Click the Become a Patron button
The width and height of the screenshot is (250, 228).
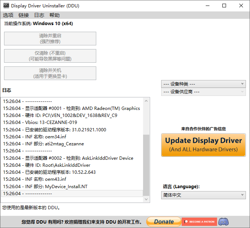[199, 222]
